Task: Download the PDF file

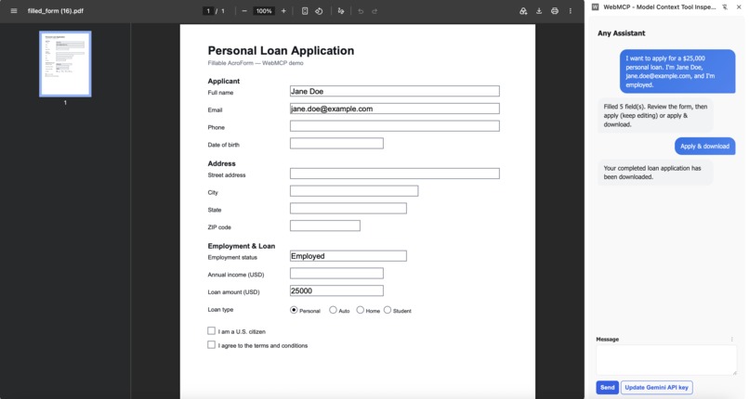Action: click(539, 10)
